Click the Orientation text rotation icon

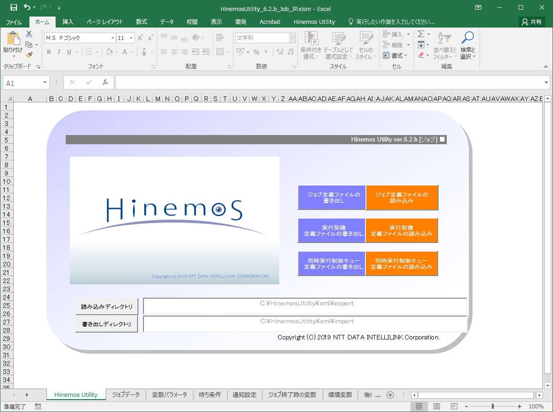196,38
